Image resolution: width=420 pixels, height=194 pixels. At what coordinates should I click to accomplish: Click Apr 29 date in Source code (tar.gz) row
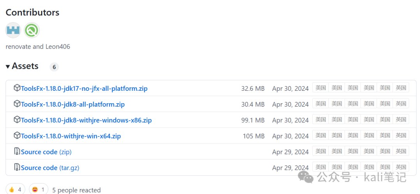point(290,168)
